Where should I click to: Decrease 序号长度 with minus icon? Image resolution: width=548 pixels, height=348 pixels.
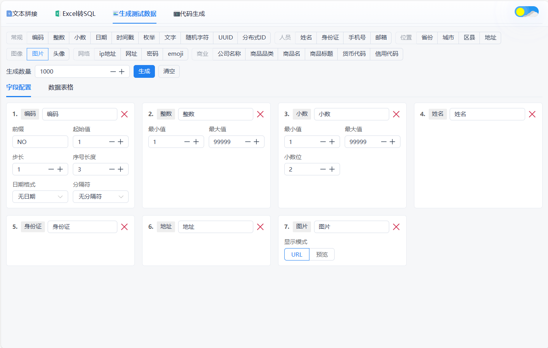112,169
